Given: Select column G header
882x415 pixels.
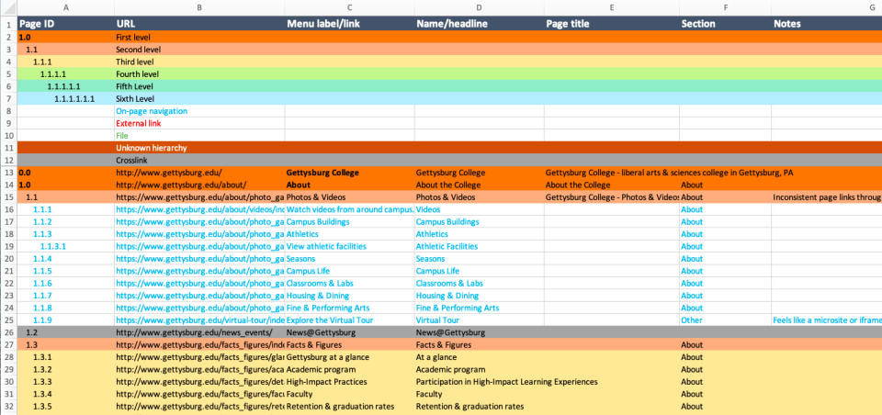Looking at the screenshot, I should click(x=827, y=8).
